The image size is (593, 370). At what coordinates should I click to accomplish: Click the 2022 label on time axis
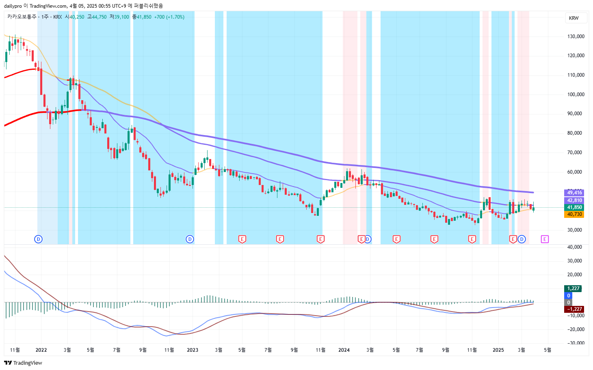(x=41, y=350)
